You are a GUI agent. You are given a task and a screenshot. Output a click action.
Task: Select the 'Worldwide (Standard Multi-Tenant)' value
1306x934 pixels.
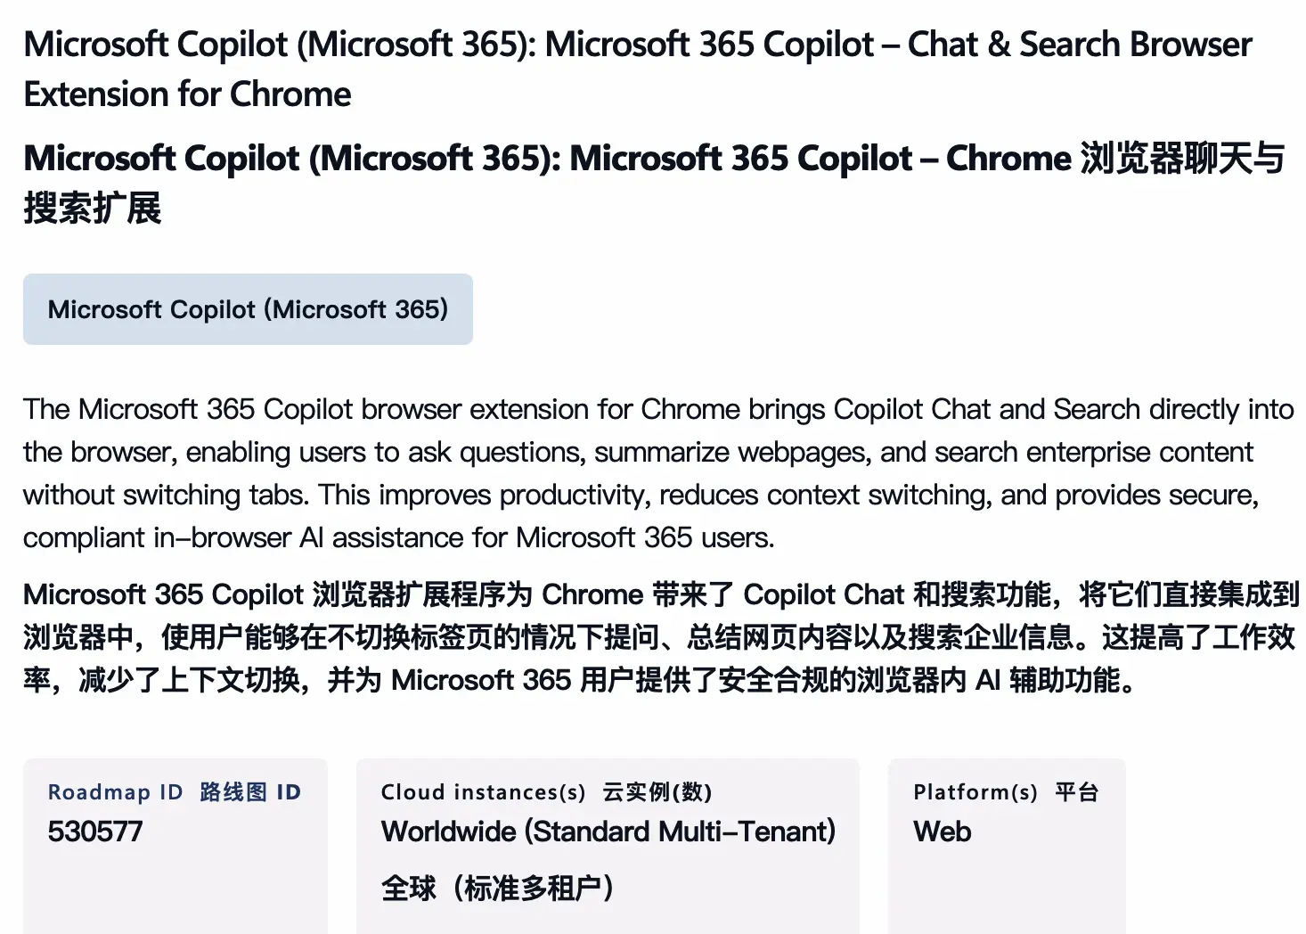608,832
